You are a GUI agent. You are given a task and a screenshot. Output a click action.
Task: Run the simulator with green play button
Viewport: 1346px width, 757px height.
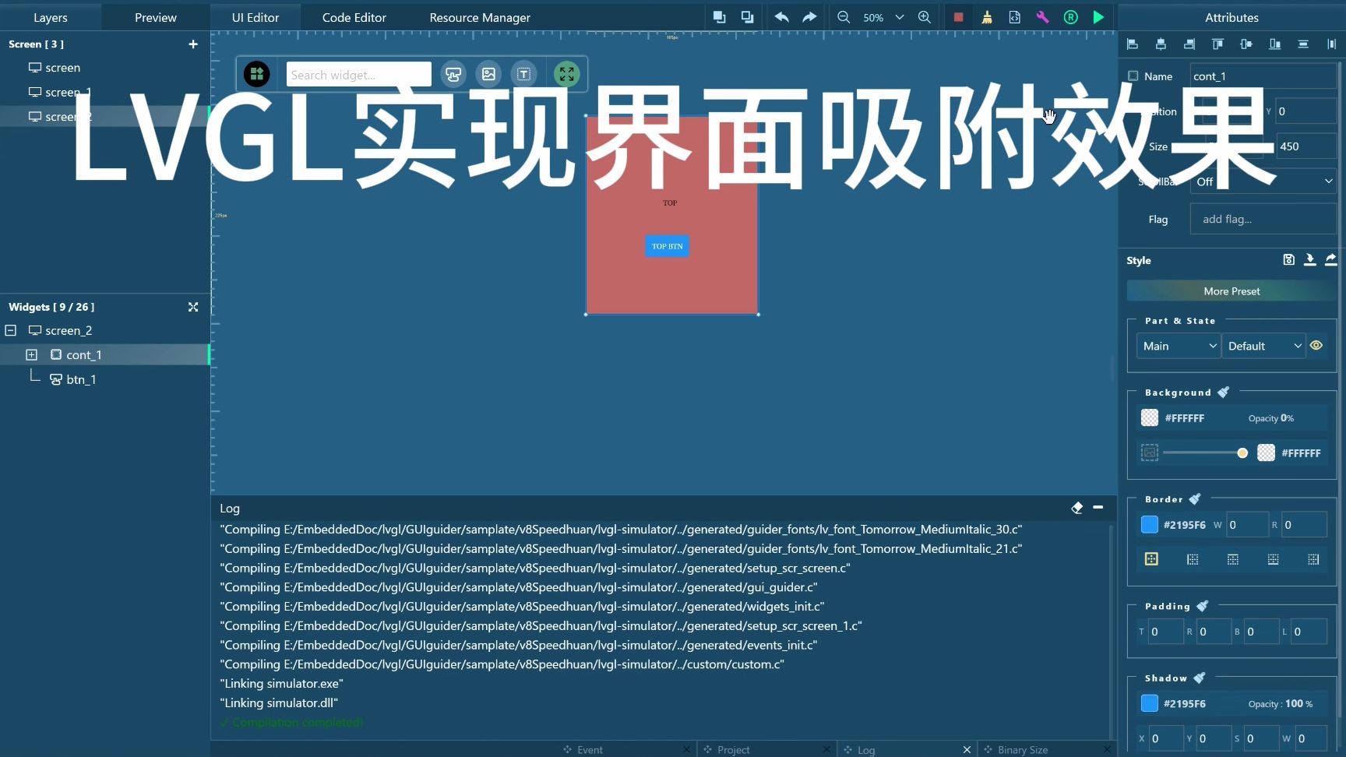pyautogui.click(x=1098, y=17)
